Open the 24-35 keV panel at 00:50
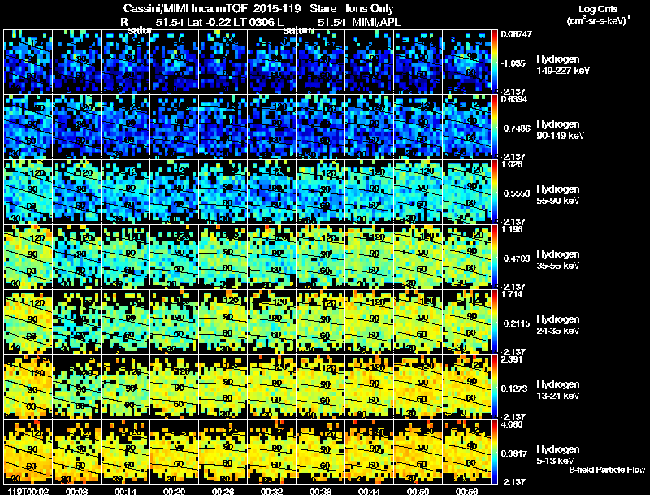Screen dimensions: 650x495 [418, 322]
